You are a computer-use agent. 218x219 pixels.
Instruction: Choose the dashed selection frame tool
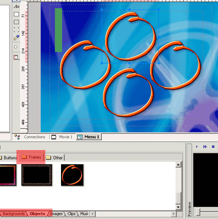(x=16, y=30)
